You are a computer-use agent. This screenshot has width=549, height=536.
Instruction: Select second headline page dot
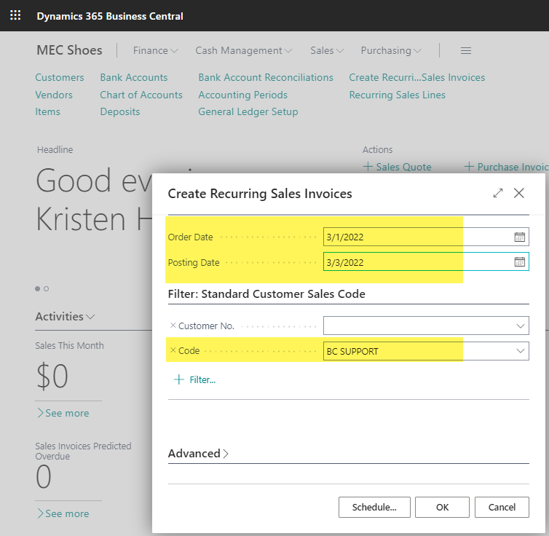pos(46,288)
